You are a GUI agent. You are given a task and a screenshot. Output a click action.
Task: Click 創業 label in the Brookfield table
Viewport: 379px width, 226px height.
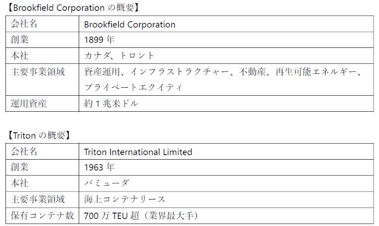(20, 40)
